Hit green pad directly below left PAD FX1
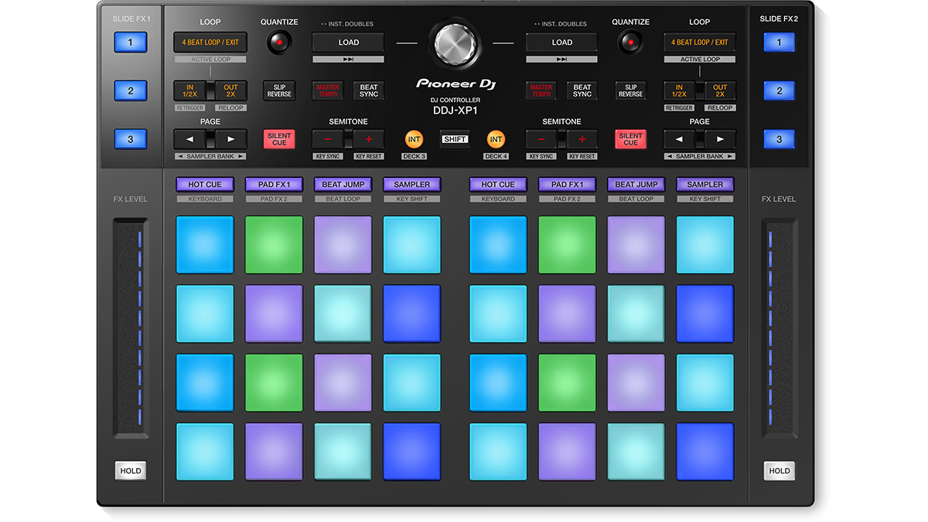This screenshot has height=522, width=928. pos(274,245)
